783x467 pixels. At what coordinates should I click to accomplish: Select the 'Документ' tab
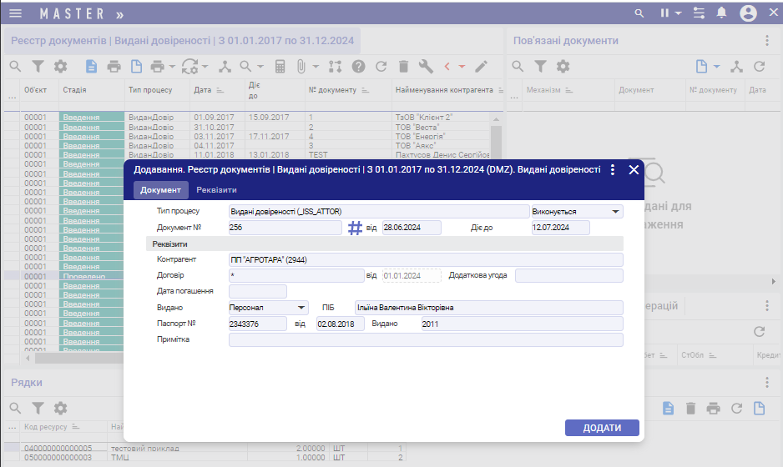click(159, 190)
